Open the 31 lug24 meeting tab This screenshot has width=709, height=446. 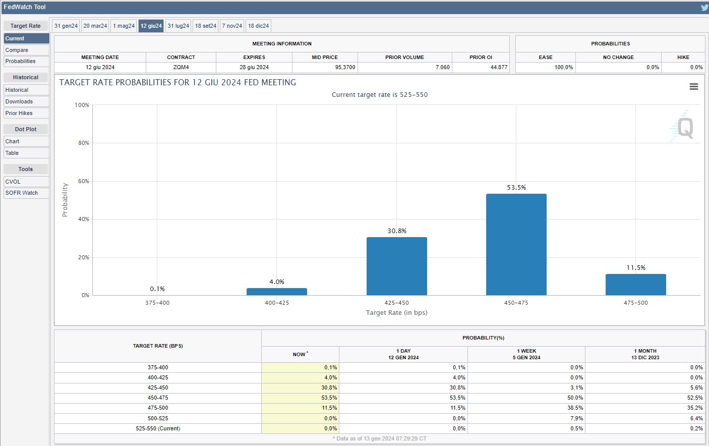click(x=179, y=26)
